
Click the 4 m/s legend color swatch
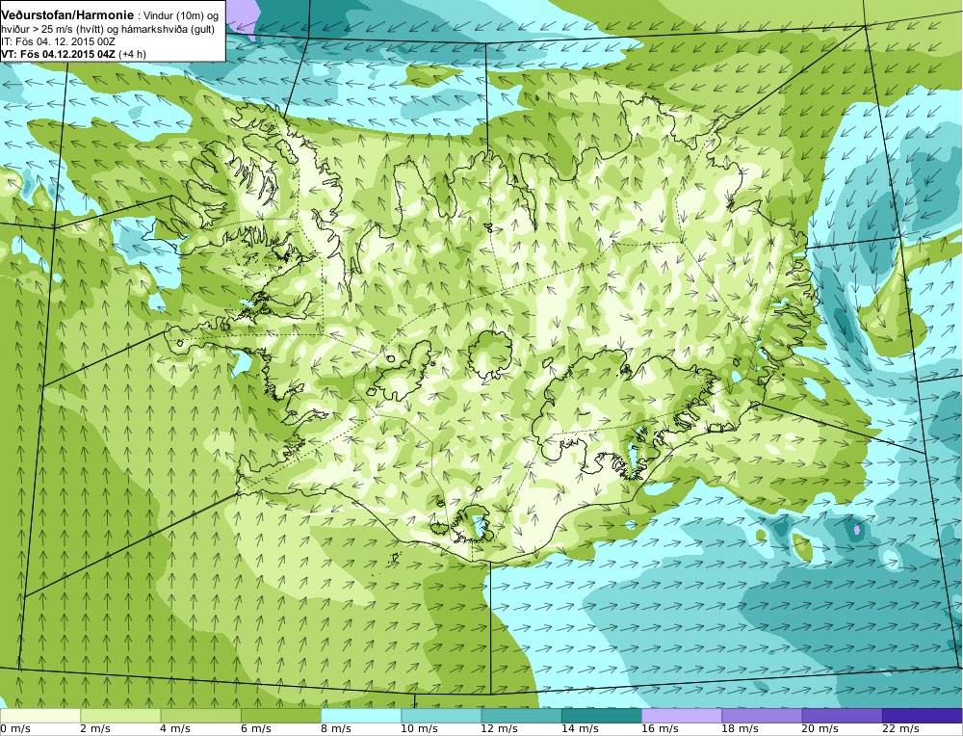(201, 717)
